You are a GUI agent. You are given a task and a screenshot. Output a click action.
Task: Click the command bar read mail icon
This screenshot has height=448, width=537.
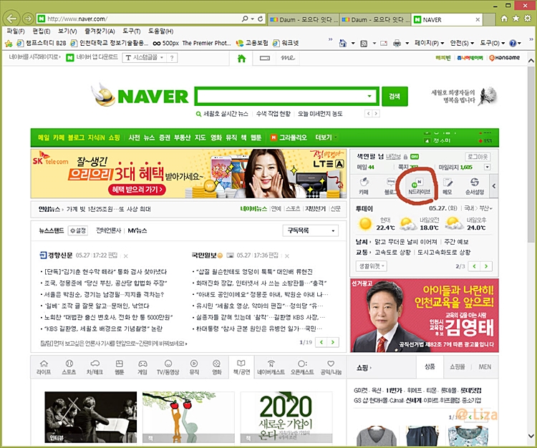tap(384, 43)
